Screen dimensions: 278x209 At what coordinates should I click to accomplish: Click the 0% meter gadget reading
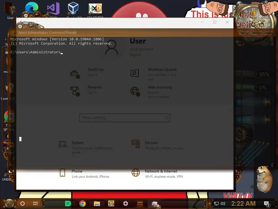point(263,88)
